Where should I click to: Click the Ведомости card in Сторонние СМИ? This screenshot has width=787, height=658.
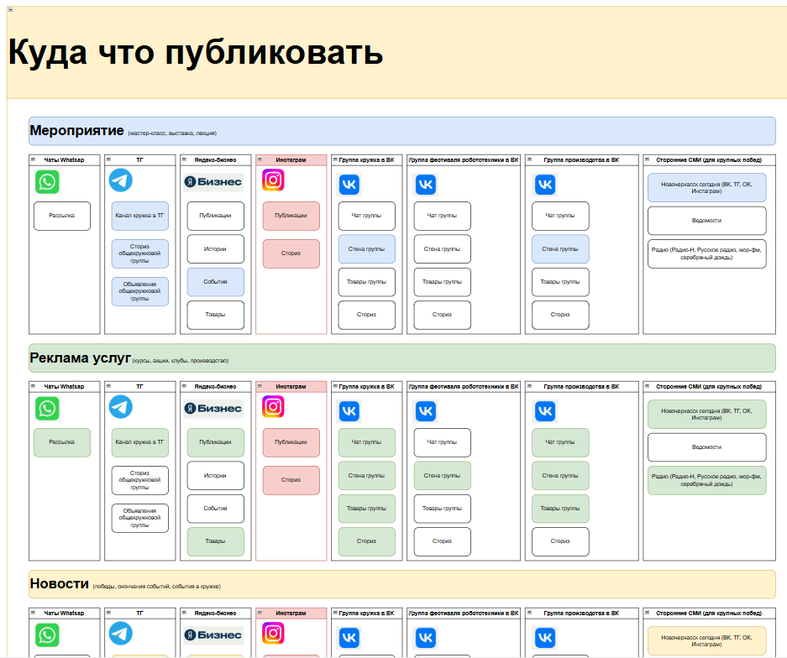tap(706, 221)
